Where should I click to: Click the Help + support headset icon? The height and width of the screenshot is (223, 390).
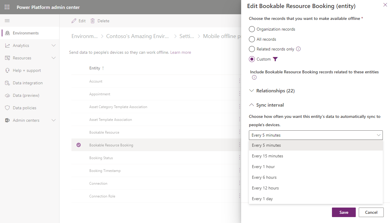coord(7,70)
